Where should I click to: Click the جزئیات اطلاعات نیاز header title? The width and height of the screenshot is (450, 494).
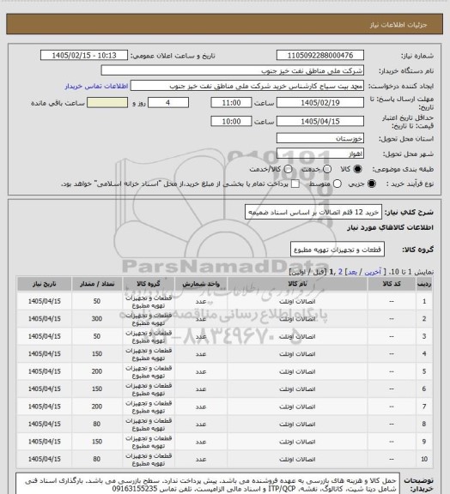click(398, 25)
